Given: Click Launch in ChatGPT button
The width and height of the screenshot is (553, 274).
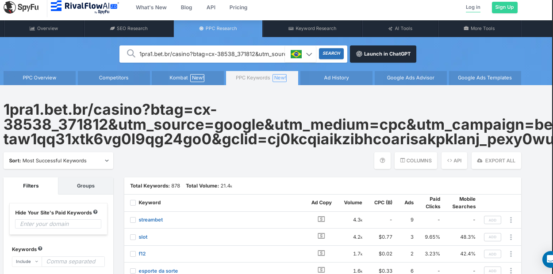Looking at the screenshot, I should [x=383, y=54].
